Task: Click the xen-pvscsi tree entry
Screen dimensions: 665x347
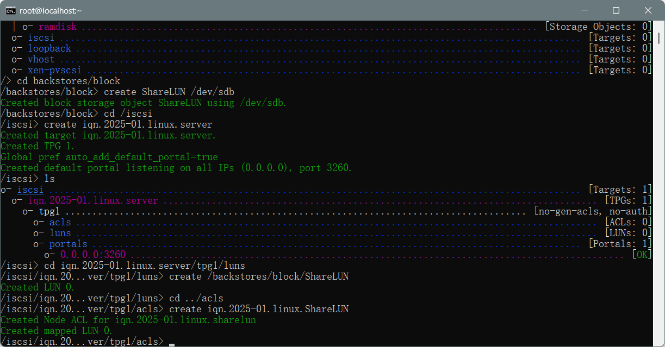Action: point(54,70)
